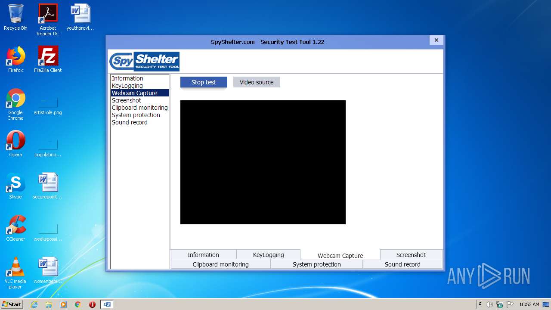
Task: Launch VLC media player shortcut
Action: pos(15,273)
